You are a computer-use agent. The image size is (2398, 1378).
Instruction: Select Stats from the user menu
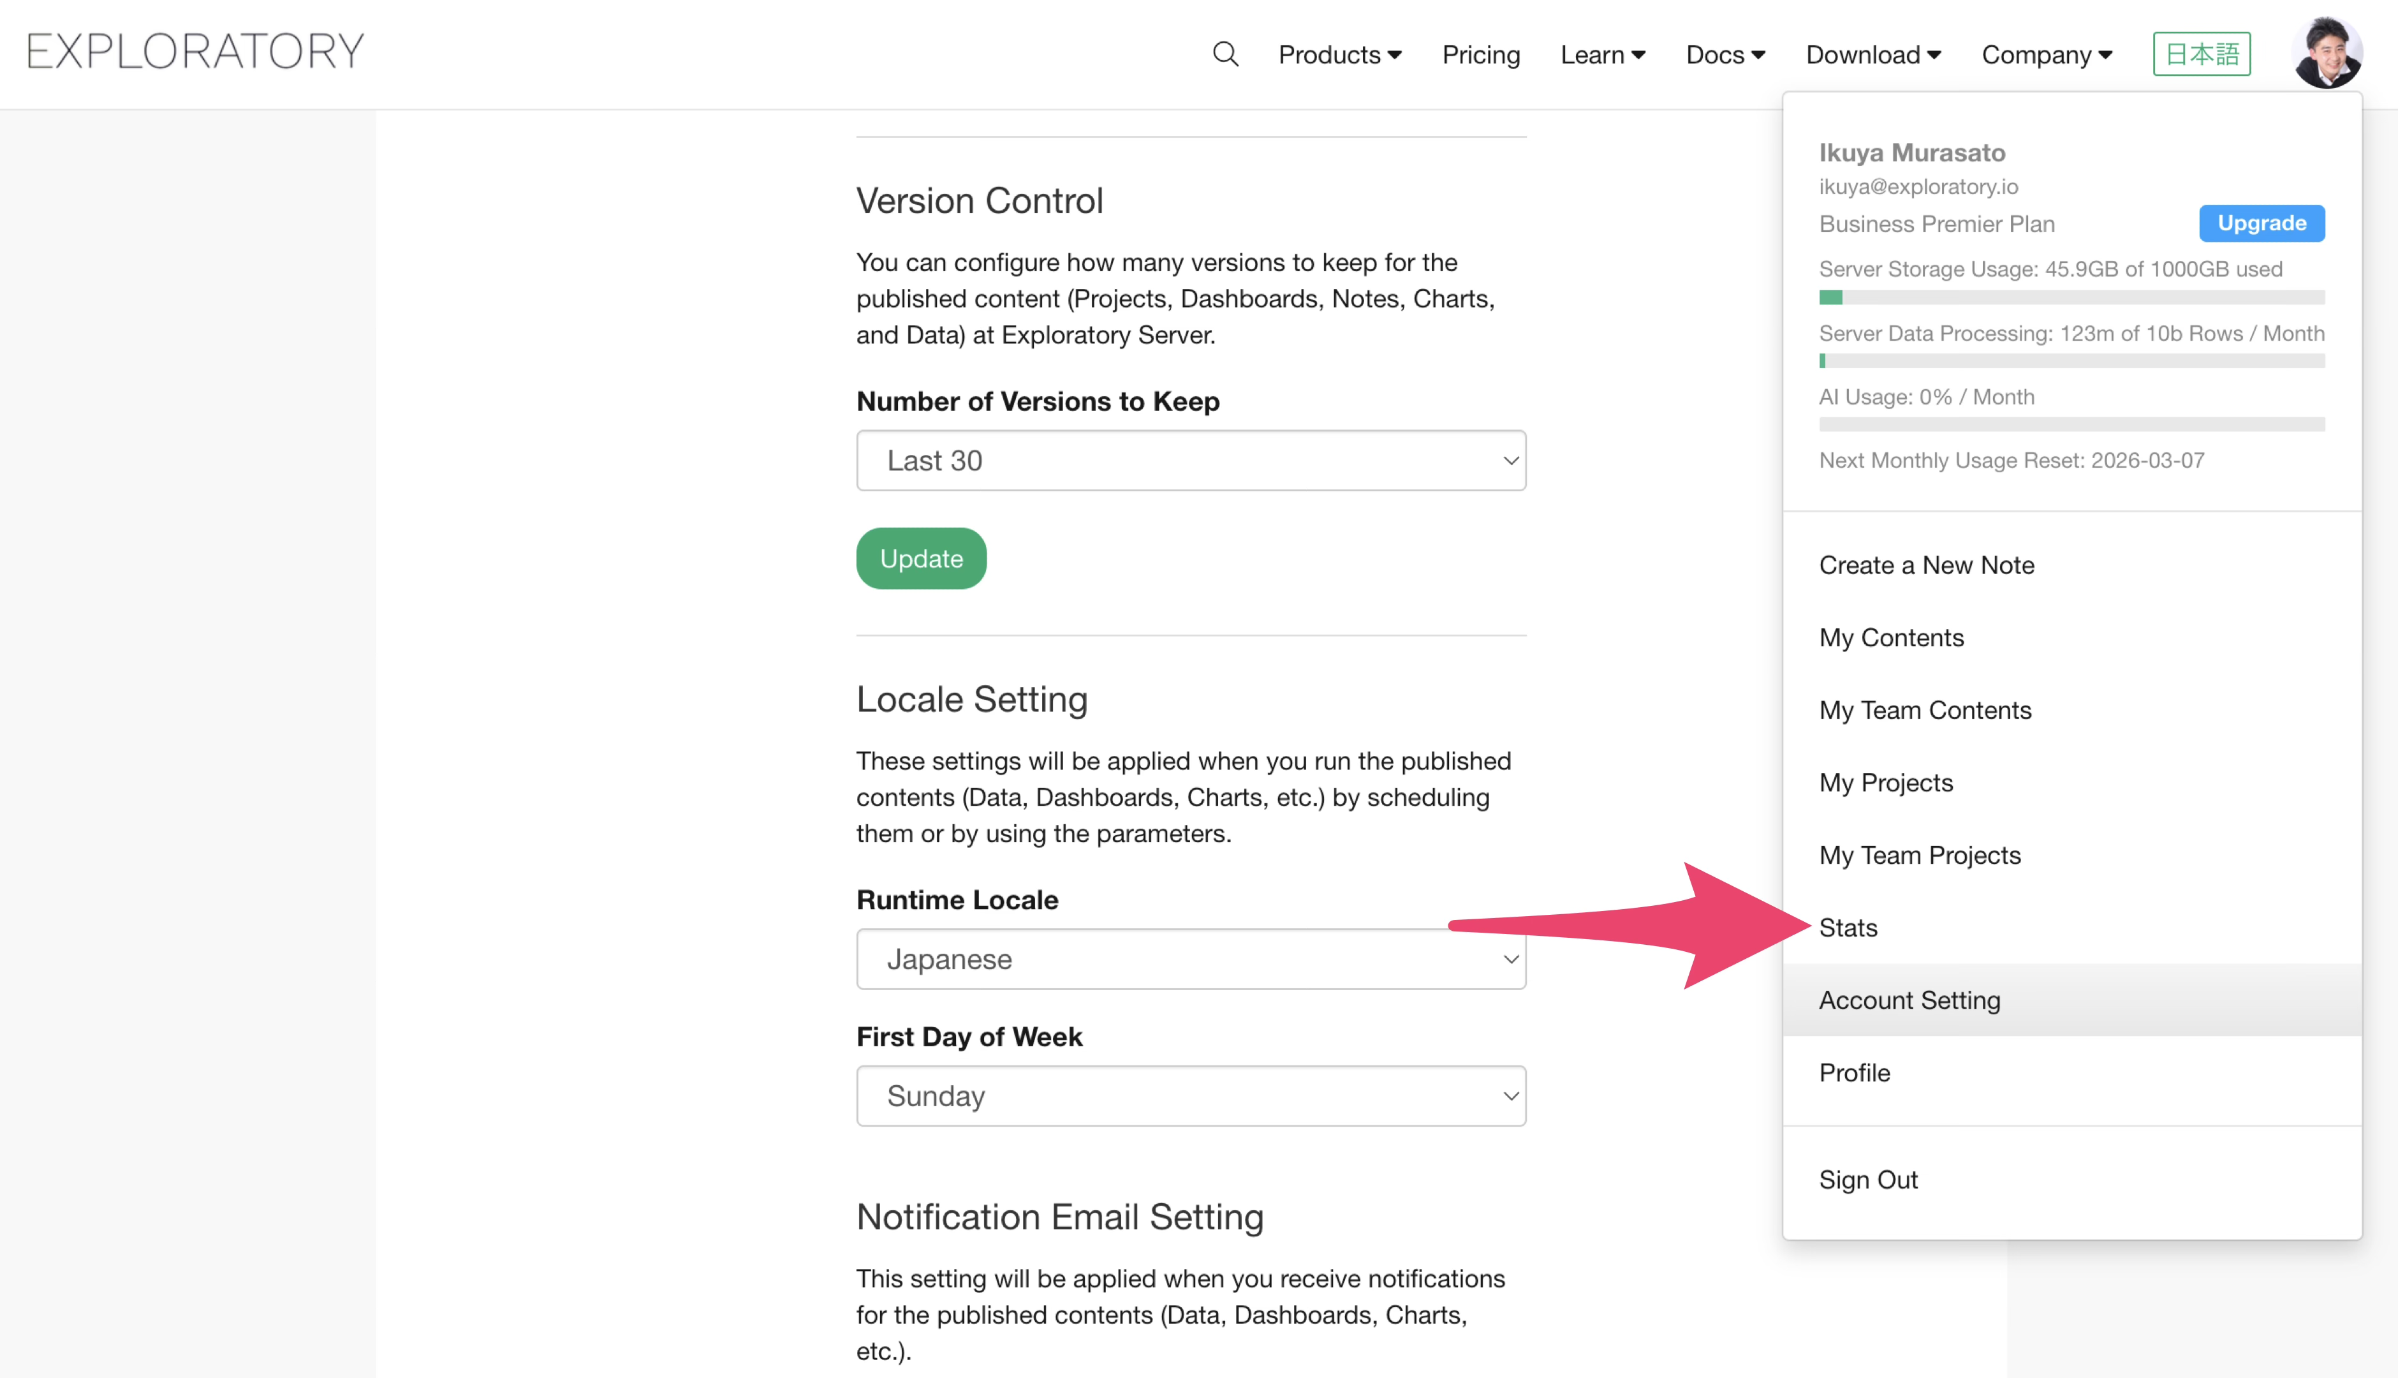pyautogui.click(x=1848, y=928)
